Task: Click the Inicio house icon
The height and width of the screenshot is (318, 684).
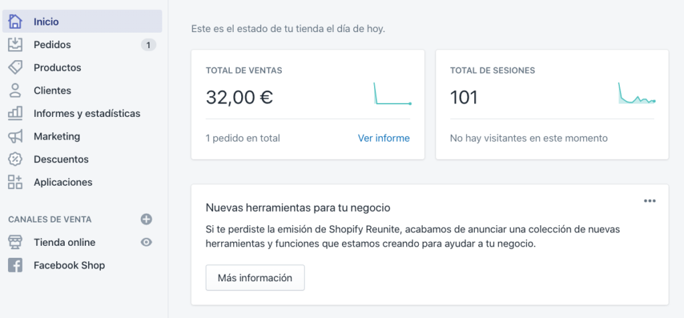Action: click(x=15, y=21)
